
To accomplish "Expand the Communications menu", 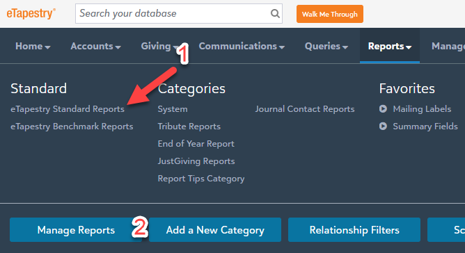I will (x=242, y=46).
